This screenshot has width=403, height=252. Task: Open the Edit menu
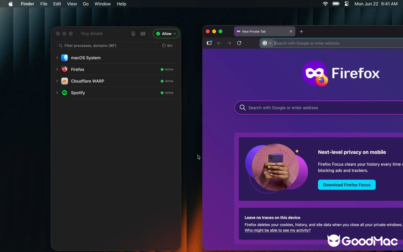point(57,4)
